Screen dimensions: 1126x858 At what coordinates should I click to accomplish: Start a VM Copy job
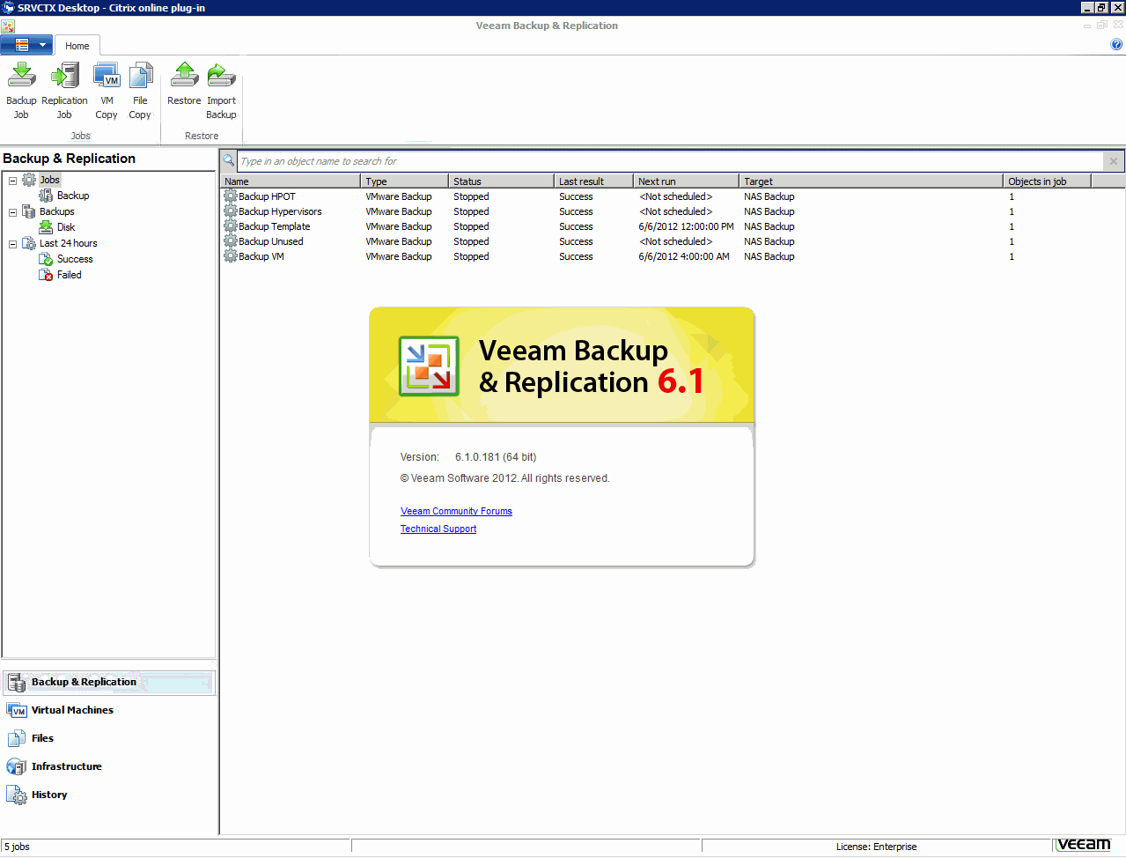107,91
